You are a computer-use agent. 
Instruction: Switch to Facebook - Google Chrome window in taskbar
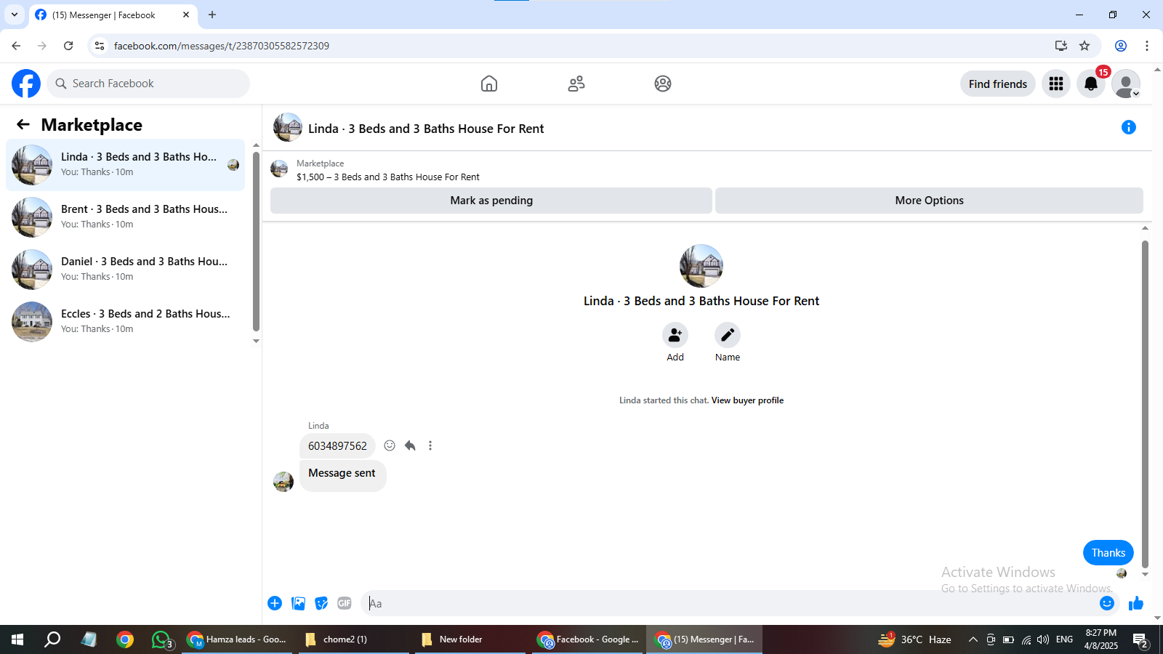coord(587,639)
